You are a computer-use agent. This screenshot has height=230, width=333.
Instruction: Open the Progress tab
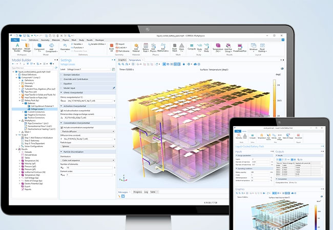(138, 192)
